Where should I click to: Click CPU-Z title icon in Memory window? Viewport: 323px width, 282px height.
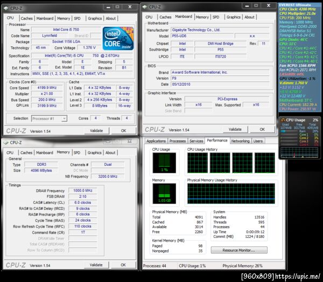[x=6, y=143]
